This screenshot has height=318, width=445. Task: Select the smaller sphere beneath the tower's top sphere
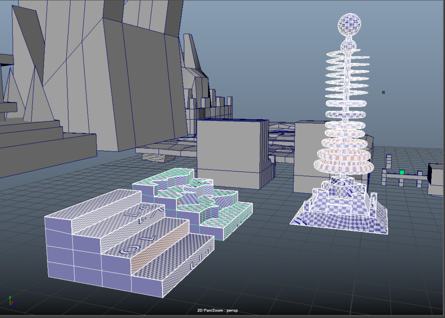(348, 46)
